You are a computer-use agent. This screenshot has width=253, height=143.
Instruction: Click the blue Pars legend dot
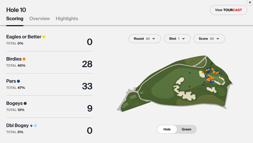(19, 81)
